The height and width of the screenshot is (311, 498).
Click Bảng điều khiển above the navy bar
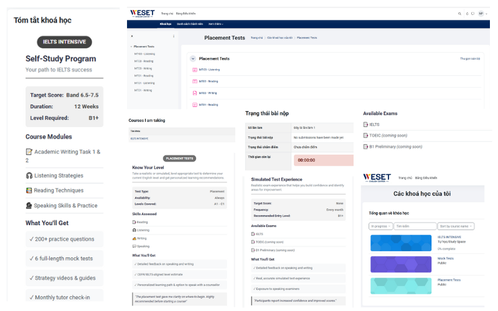click(186, 14)
